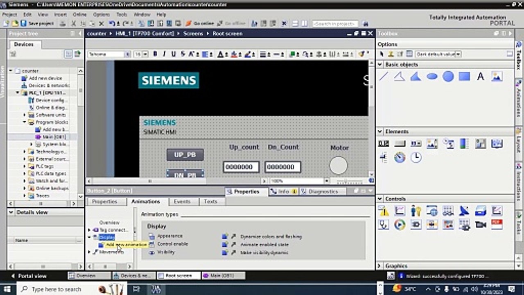Open the Dark default value style dropdown
Image resolution: width=524 pixels, height=295 pixels.
pos(458,54)
